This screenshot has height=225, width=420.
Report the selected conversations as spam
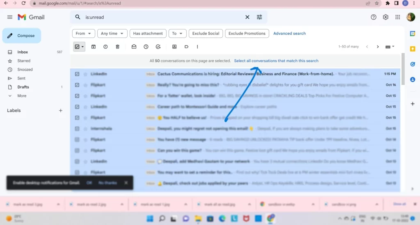[105, 47]
